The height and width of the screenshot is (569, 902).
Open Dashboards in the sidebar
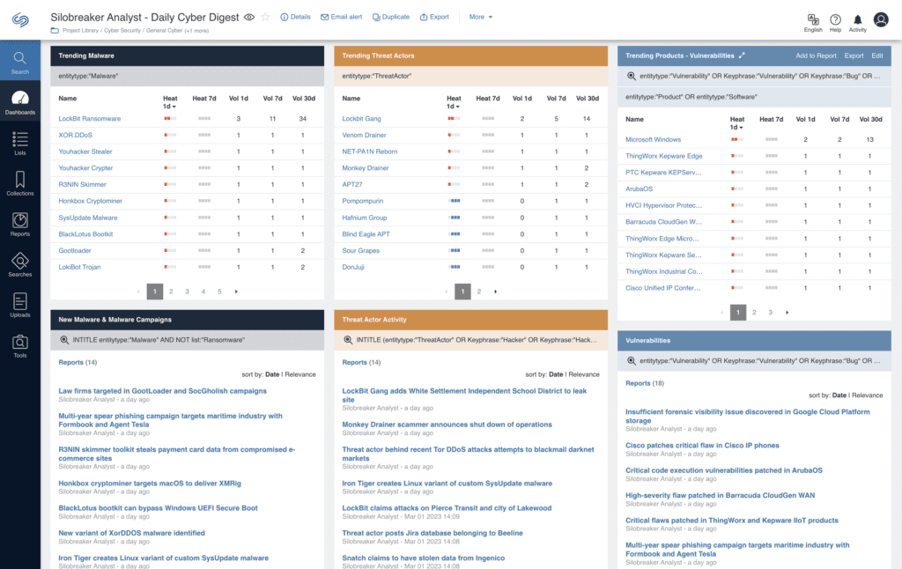pyautogui.click(x=20, y=103)
